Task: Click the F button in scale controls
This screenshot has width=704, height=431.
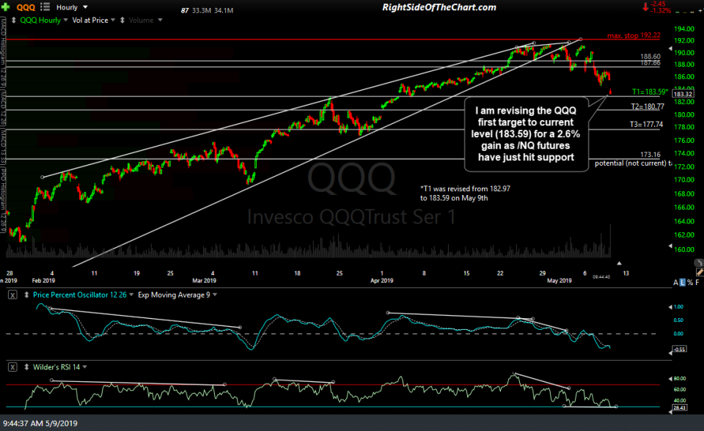Action: point(697,282)
